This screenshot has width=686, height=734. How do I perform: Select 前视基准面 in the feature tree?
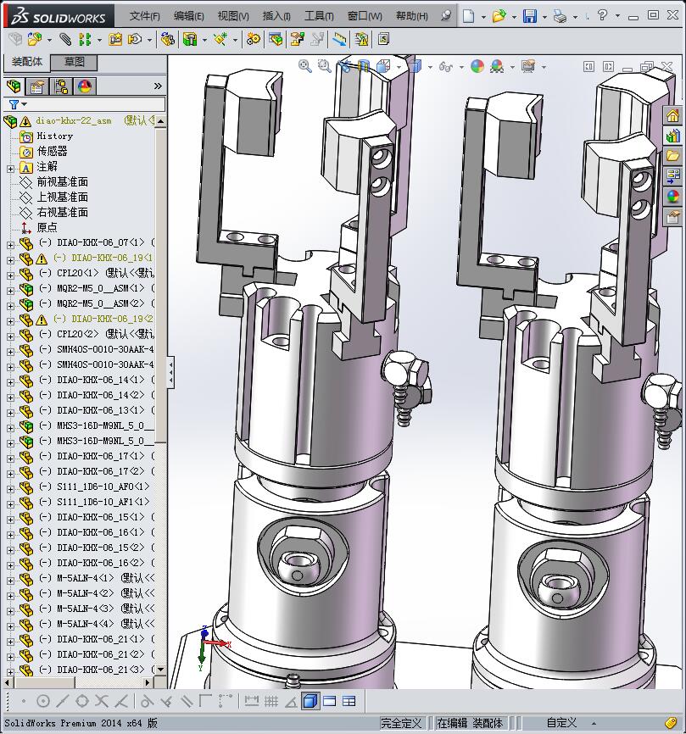[x=62, y=182]
